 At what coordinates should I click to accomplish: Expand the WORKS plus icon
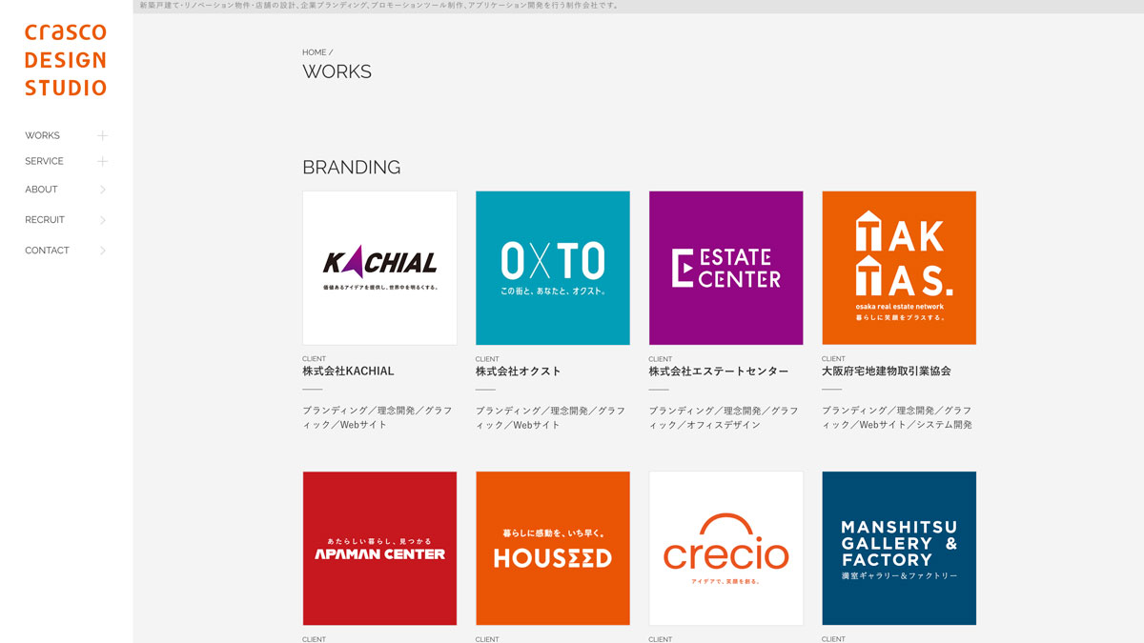coord(102,135)
